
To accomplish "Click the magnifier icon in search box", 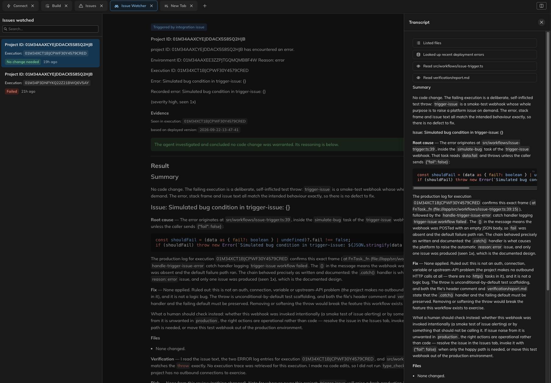I will click(5, 29).
